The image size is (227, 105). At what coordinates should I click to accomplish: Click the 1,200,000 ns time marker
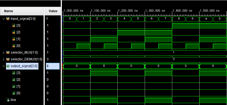pos(128,11)
